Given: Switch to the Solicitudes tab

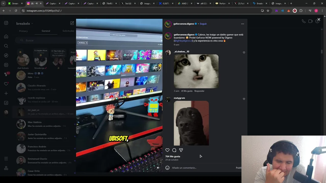Looking at the screenshot, I should tap(68, 31).
